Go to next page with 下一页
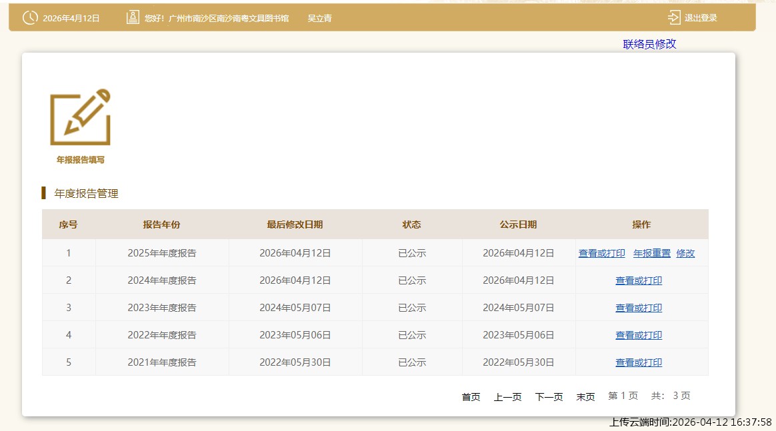 click(549, 396)
